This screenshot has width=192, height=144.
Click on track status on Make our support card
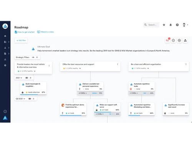[x=104, y=110]
